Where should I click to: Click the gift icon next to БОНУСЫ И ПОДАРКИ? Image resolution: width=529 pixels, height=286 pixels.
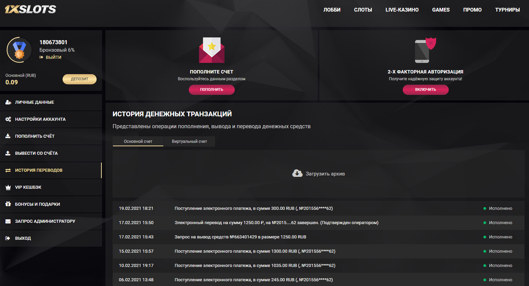[8, 204]
